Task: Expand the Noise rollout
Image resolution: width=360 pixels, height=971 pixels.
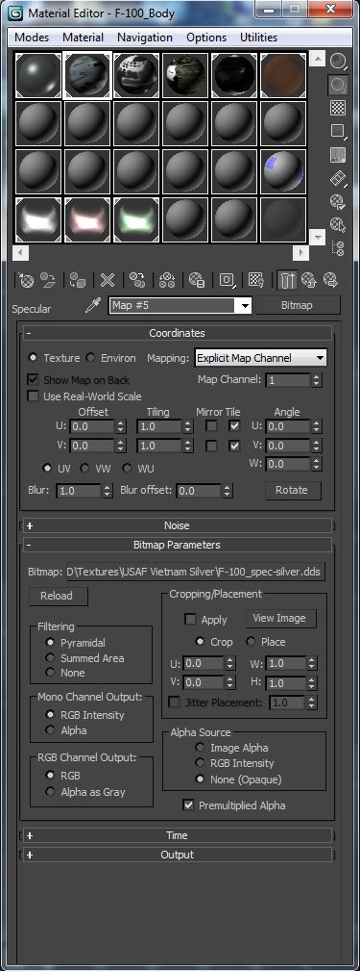Action: point(177,525)
